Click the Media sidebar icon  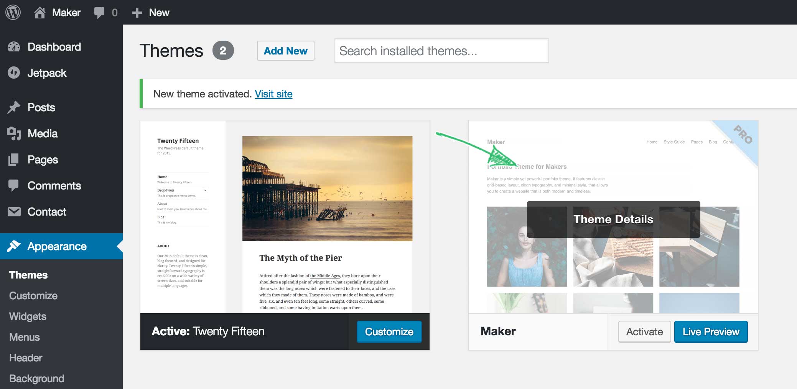[x=14, y=134]
